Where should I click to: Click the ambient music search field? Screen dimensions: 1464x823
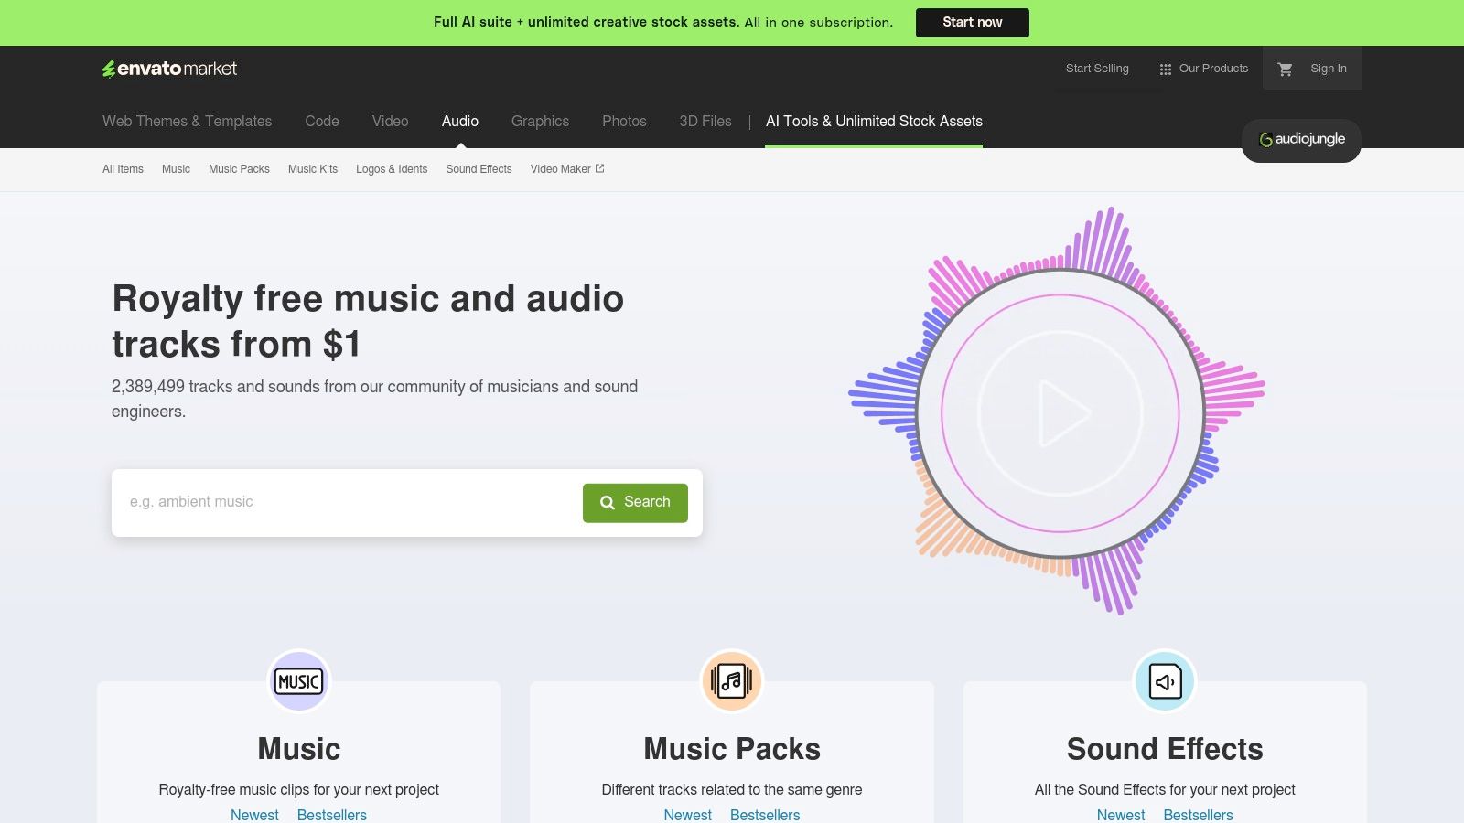[x=348, y=502]
